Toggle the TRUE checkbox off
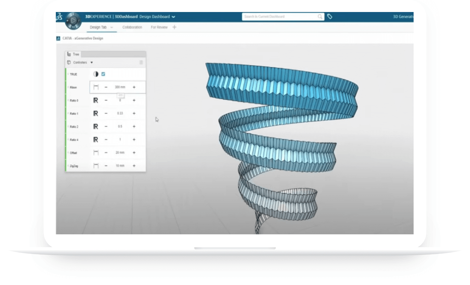 103,74
